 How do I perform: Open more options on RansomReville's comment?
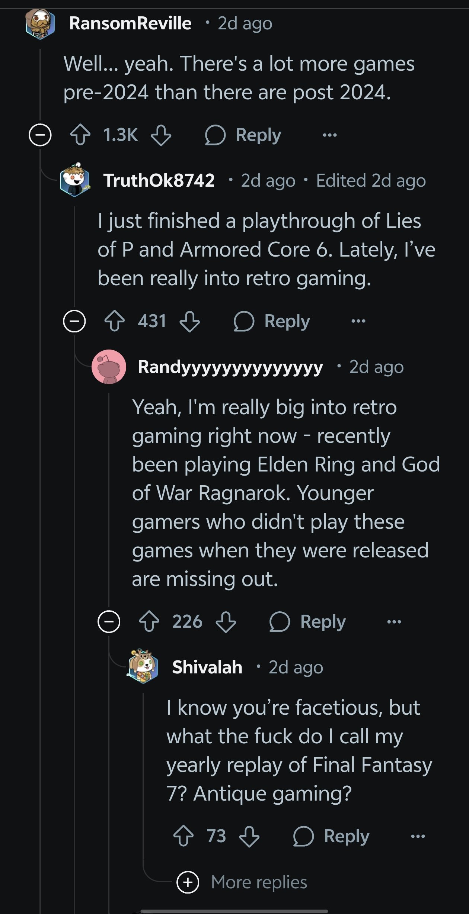coord(330,135)
